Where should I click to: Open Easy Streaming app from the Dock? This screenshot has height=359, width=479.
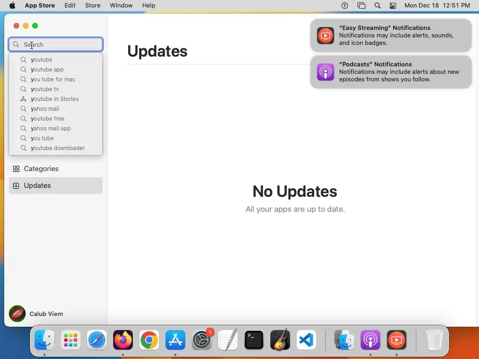click(x=397, y=340)
